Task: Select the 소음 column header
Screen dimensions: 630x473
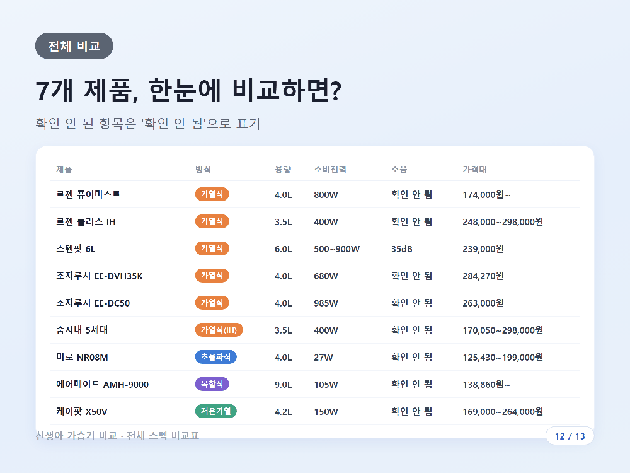Action: point(399,169)
